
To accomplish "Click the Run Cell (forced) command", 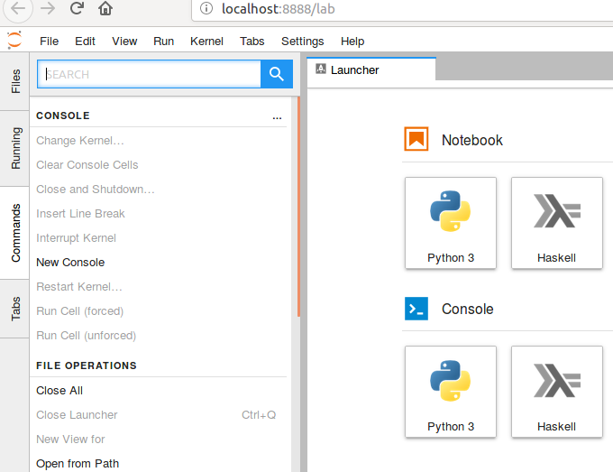I will pyautogui.click(x=79, y=310).
